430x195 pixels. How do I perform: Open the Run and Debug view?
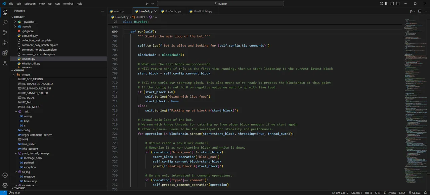[5, 43]
